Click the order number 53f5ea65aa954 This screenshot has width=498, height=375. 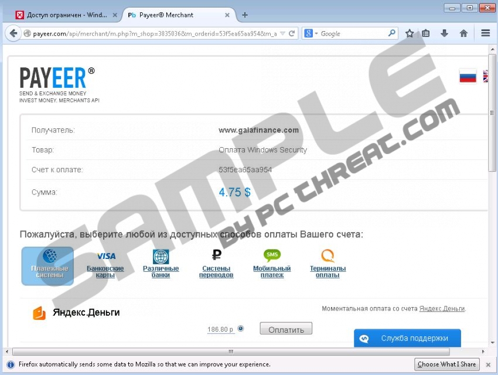click(245, 169)
